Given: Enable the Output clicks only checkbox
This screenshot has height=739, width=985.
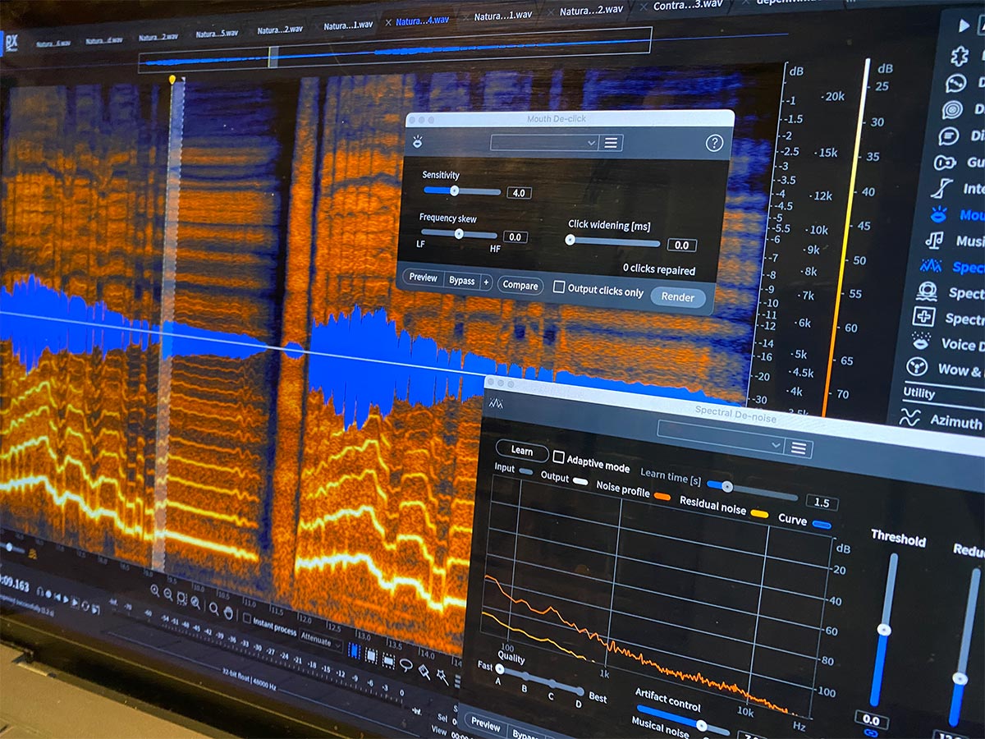Looking at the screenshot, I should (559, 287).
